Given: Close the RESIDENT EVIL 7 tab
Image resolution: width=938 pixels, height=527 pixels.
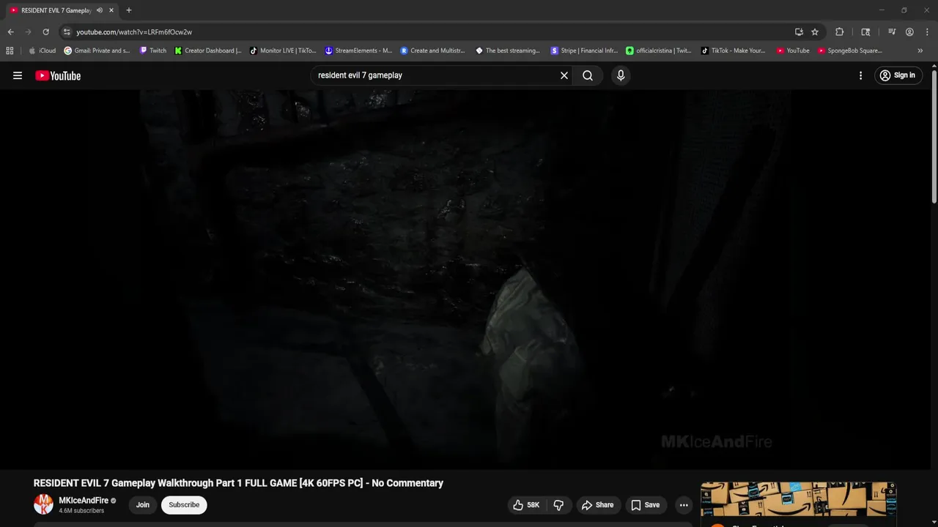Looking at the screenshot, I should click(x=111, y=10).
